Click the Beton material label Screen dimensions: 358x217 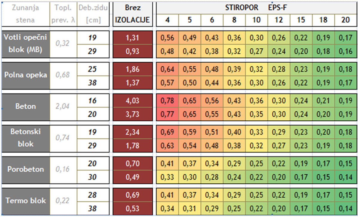[x=25, y=107]
